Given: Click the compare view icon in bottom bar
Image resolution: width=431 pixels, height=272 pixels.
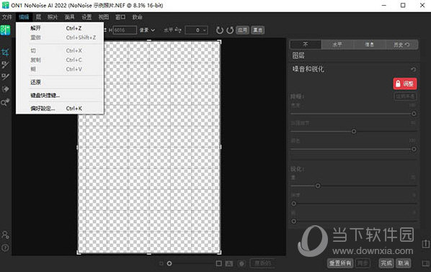Looking at the screenshot, I should (229, 263).
